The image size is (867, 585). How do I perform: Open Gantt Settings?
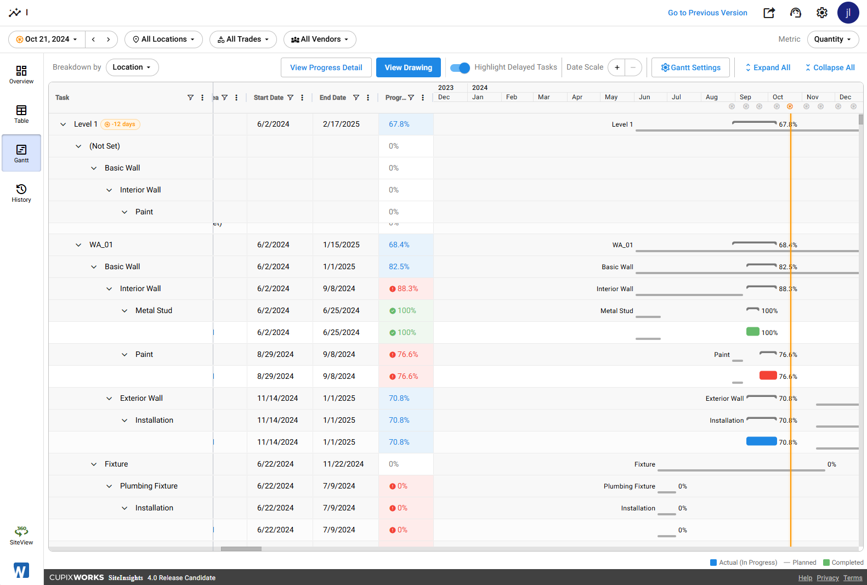coord(690,67)
